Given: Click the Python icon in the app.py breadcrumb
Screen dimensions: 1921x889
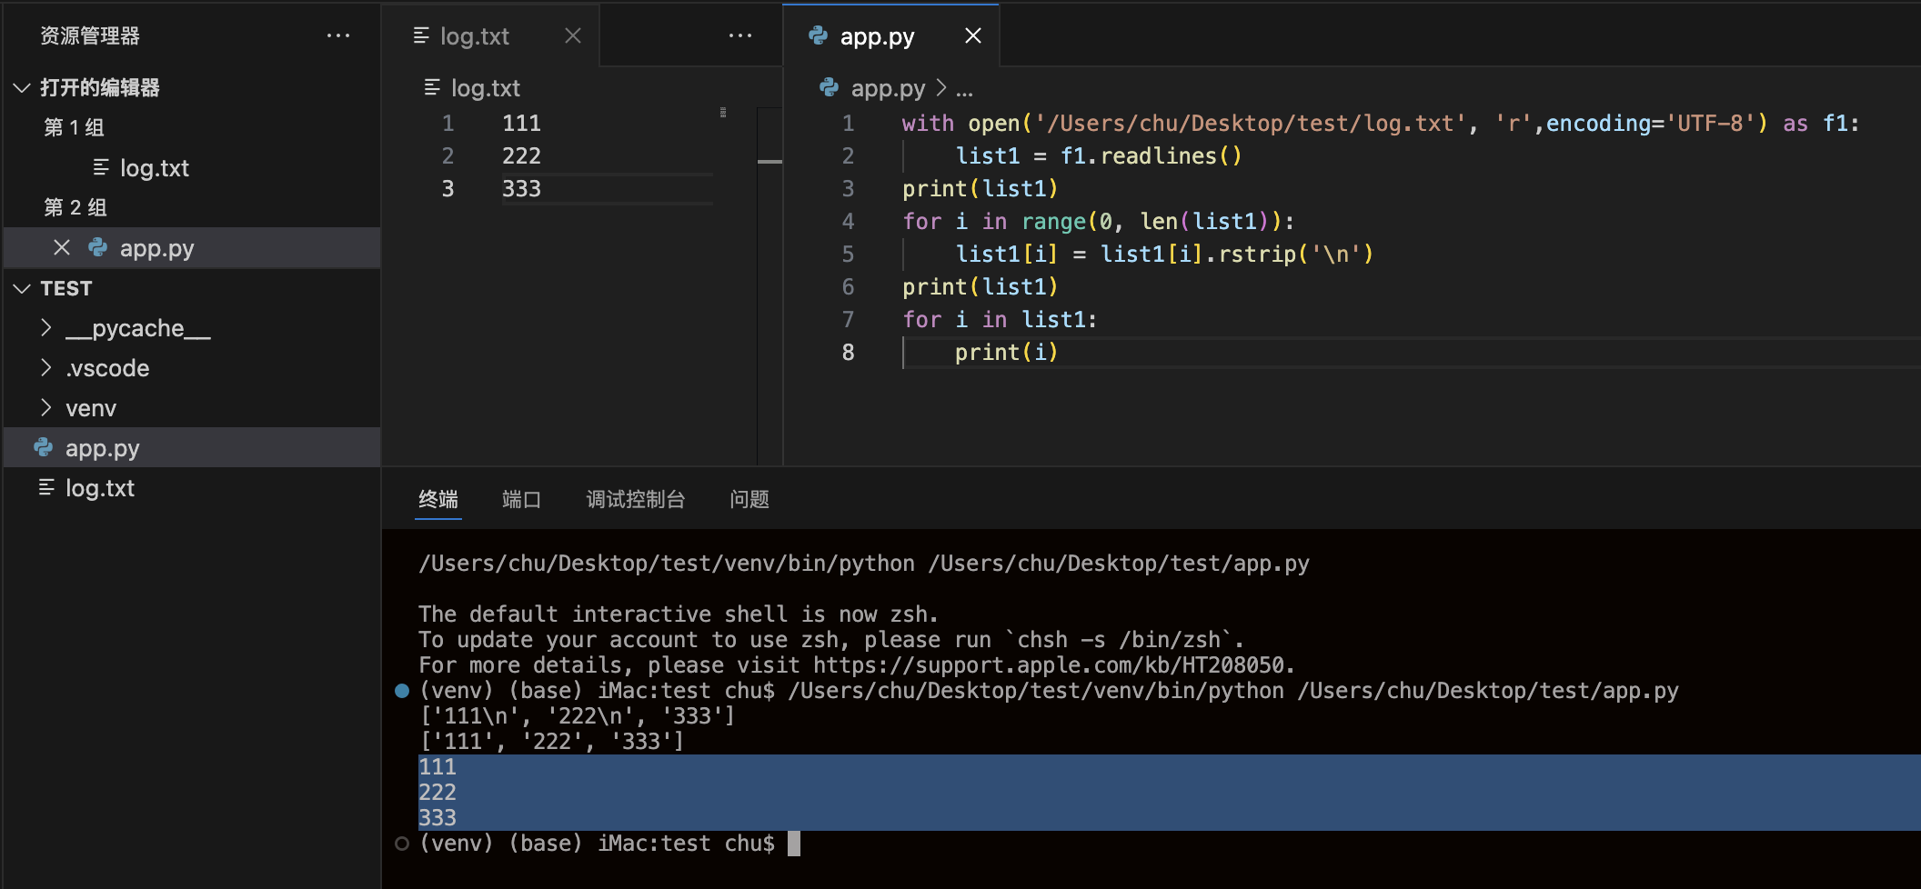Looking at the screenshot, I should (x=829, y=88).
